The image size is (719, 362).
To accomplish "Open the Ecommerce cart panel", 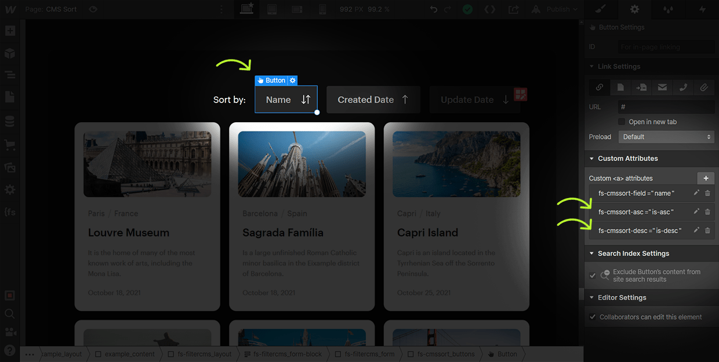I will click(10, 144).
